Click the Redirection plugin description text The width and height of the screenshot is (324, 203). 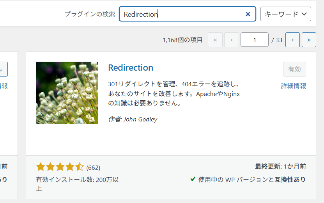click(x=174, y=94)
